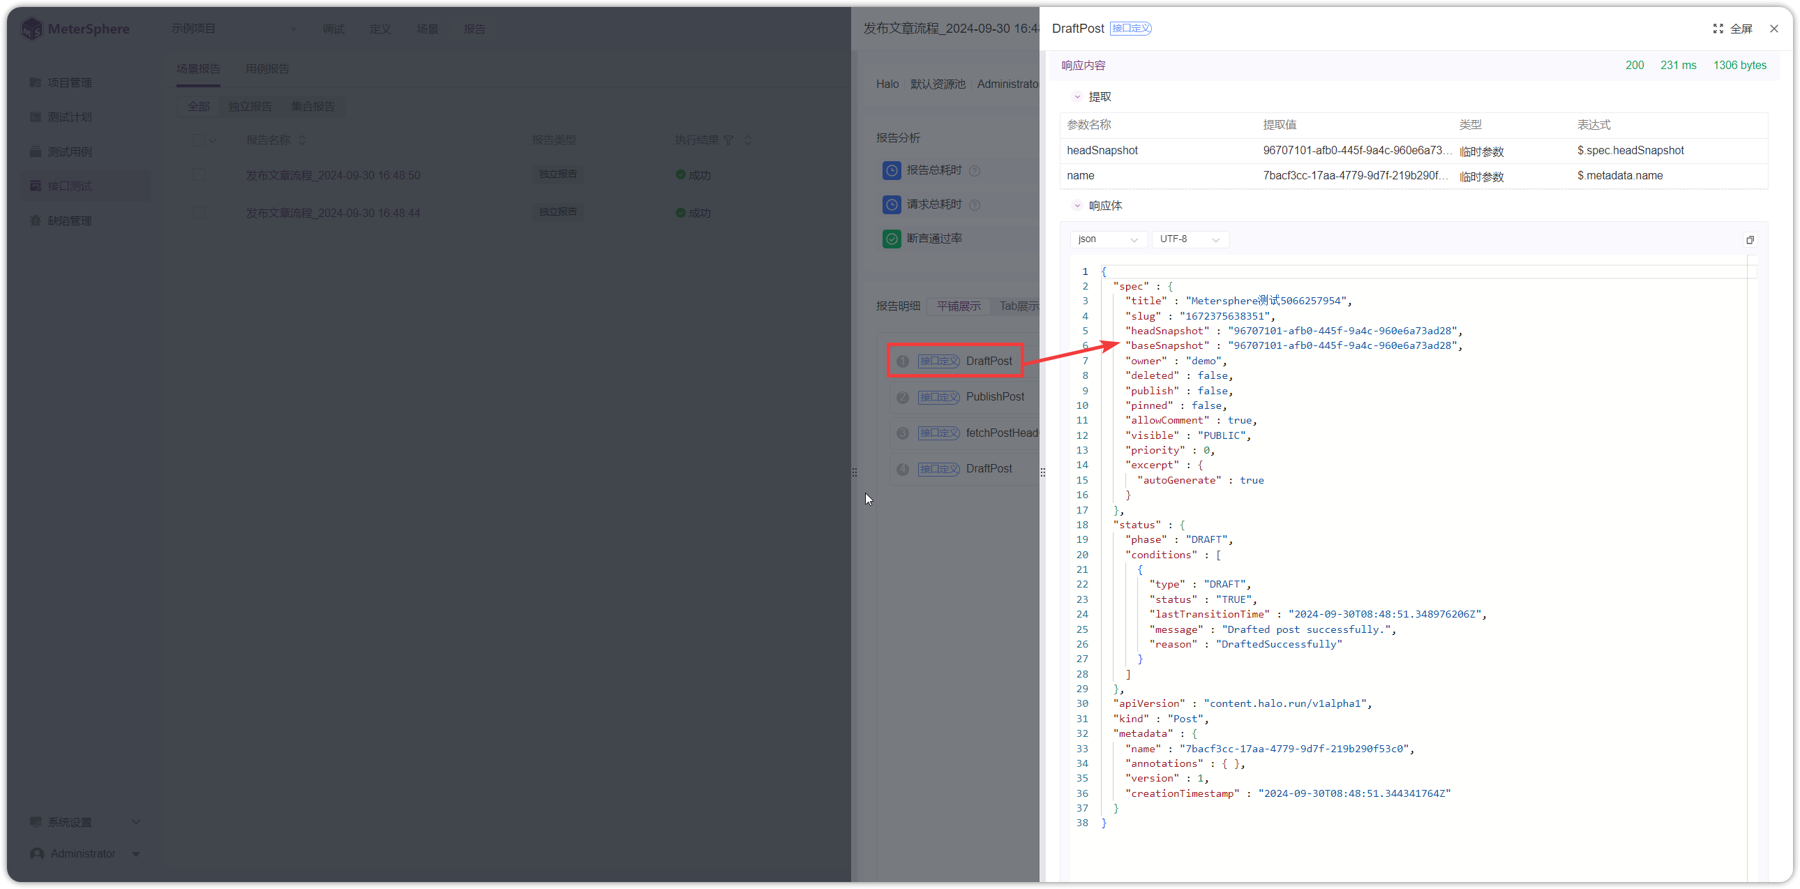Check the row for report 16:48:50

pos(198,174)
